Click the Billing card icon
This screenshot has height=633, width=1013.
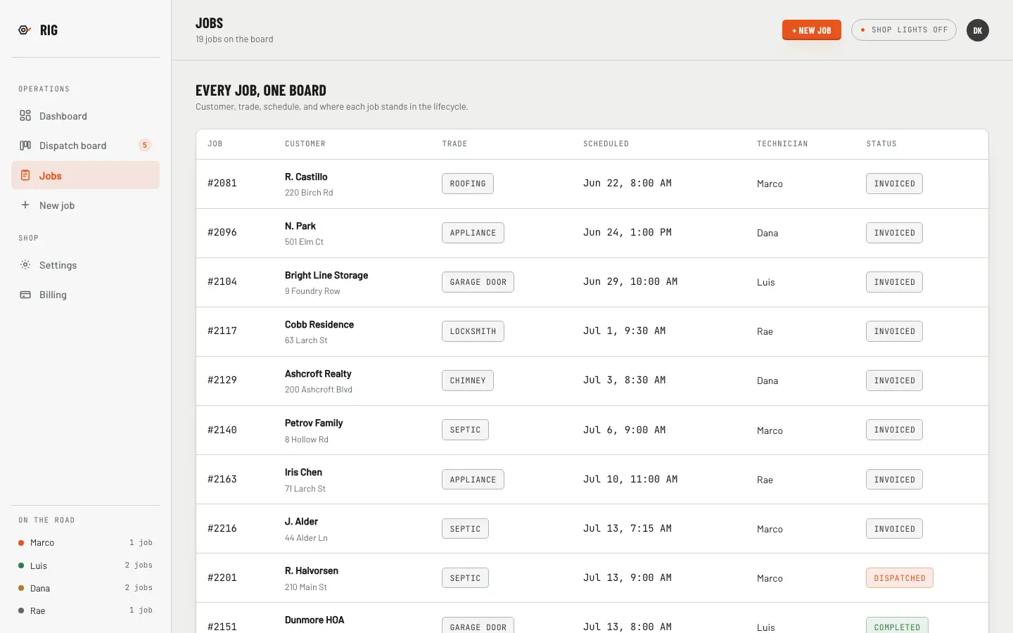pos(25,295)
